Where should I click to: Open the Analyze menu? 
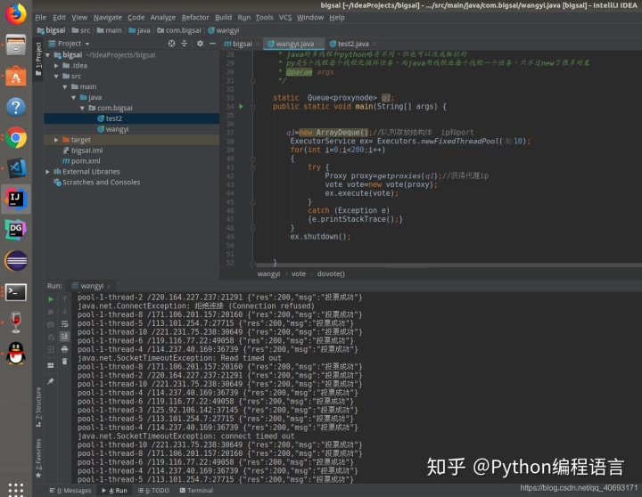162,17
